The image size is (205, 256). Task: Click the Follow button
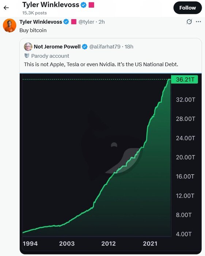(x=187, y=8)
